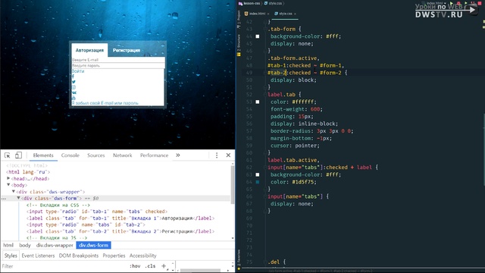
Task: Click the Facebook icon in the login form
Action: (73, 77)
